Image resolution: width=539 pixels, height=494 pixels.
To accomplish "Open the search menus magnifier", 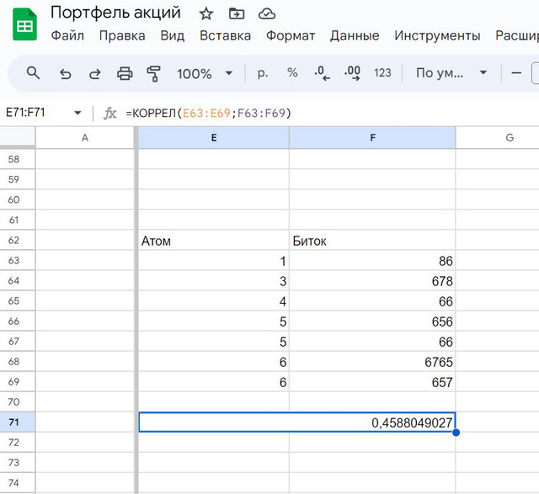I will coord(34,73).
